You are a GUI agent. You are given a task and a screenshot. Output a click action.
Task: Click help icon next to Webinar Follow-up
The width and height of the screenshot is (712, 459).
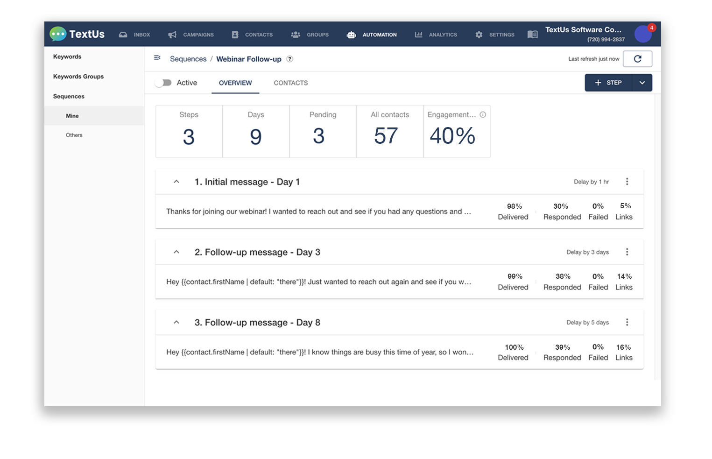290,59
